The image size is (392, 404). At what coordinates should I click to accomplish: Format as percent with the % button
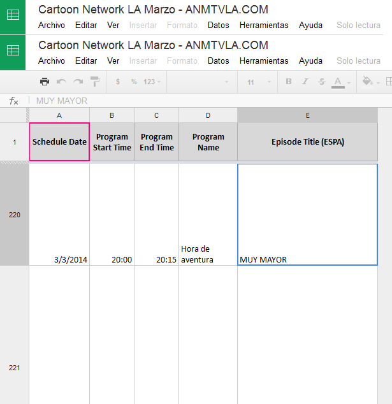coord(134,82)
